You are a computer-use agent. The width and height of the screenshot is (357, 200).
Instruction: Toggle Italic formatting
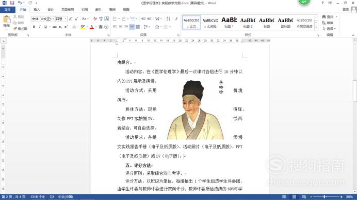click(40, 27)
